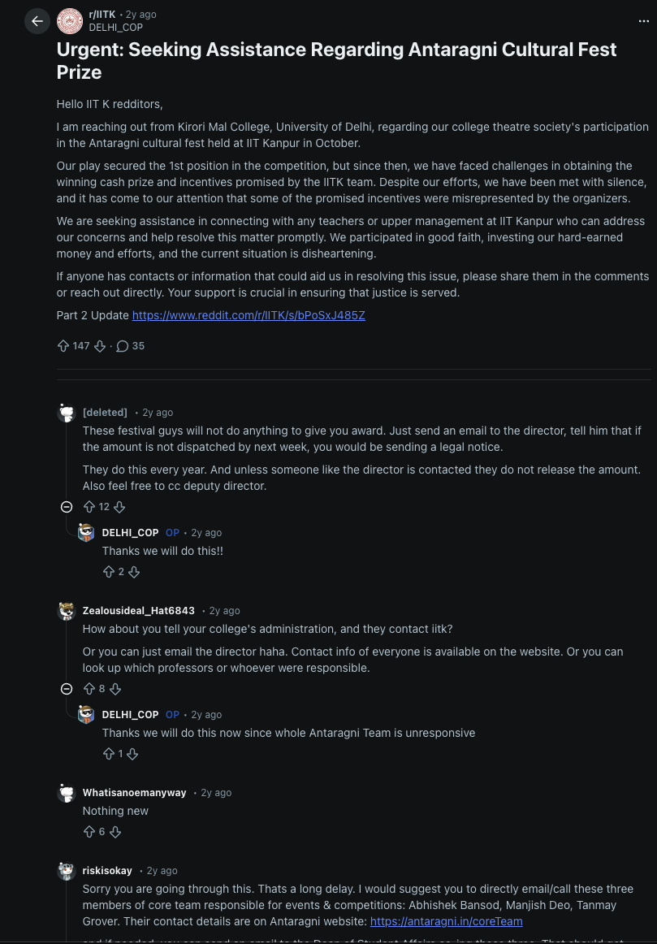The width and height of the screenshot is (657, 944).
Task: Open the r/IITK subreddit avatar
Action: point(70,21)
